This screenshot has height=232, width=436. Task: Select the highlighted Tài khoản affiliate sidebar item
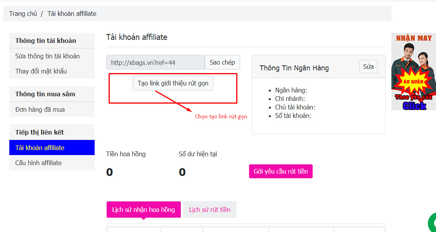(x=40, y=148)
